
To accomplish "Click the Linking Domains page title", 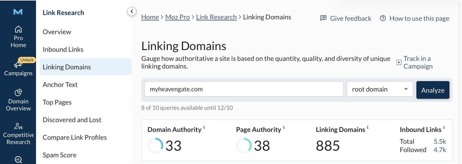I will pyautogui.click(x=184, y=46).
